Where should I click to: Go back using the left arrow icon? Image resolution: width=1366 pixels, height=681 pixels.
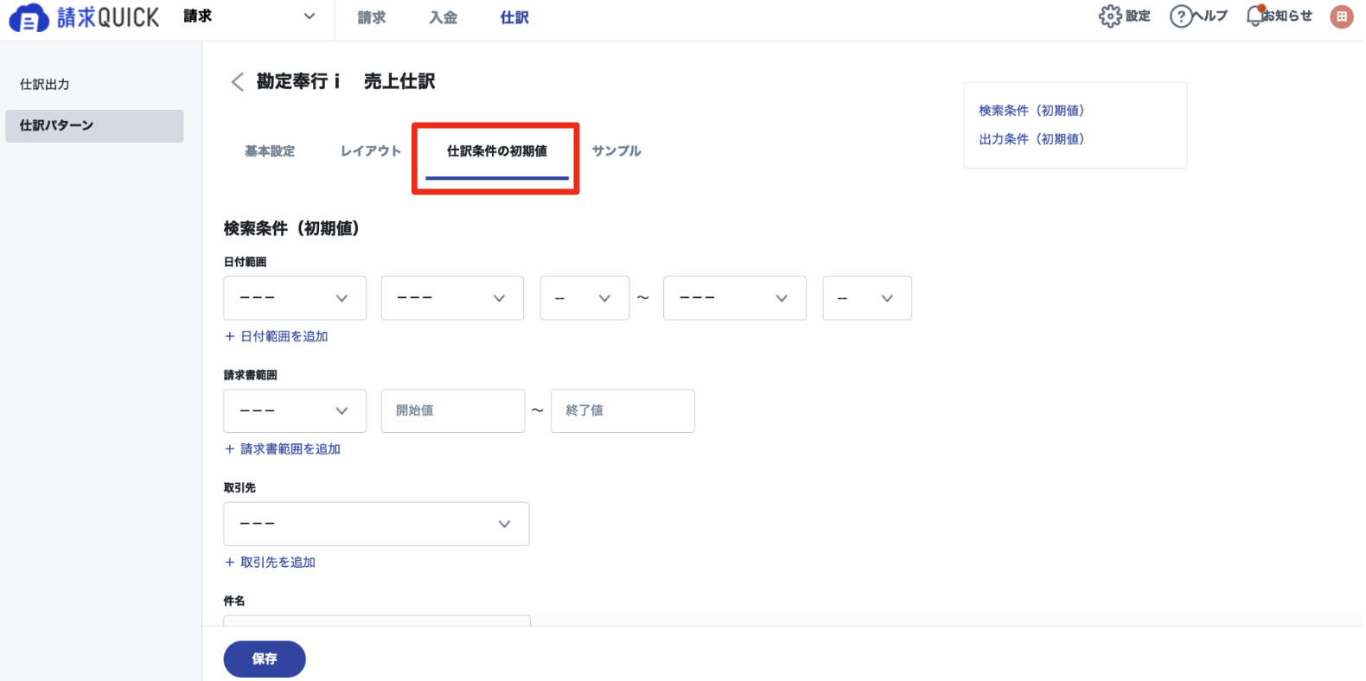237,82
